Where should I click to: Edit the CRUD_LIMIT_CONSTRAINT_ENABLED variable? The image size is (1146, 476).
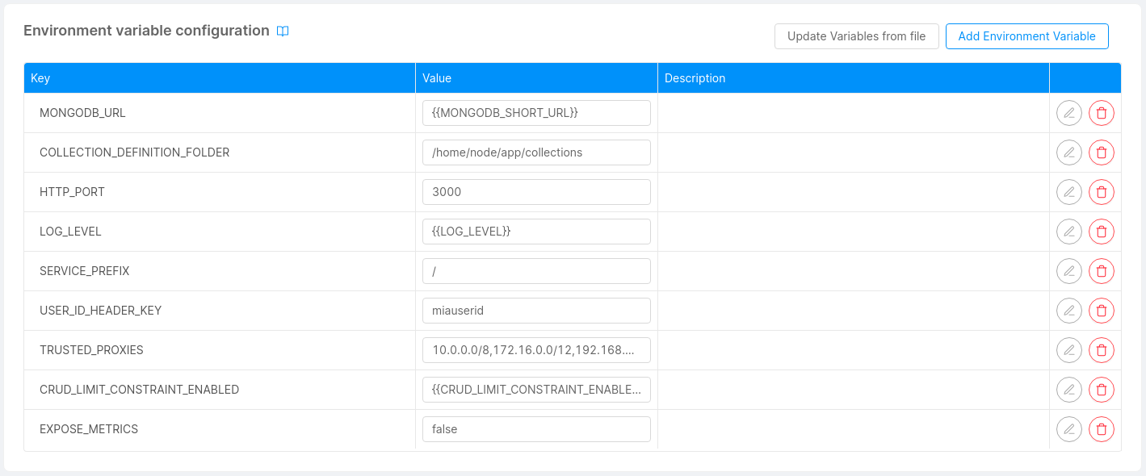[1068, 390]
